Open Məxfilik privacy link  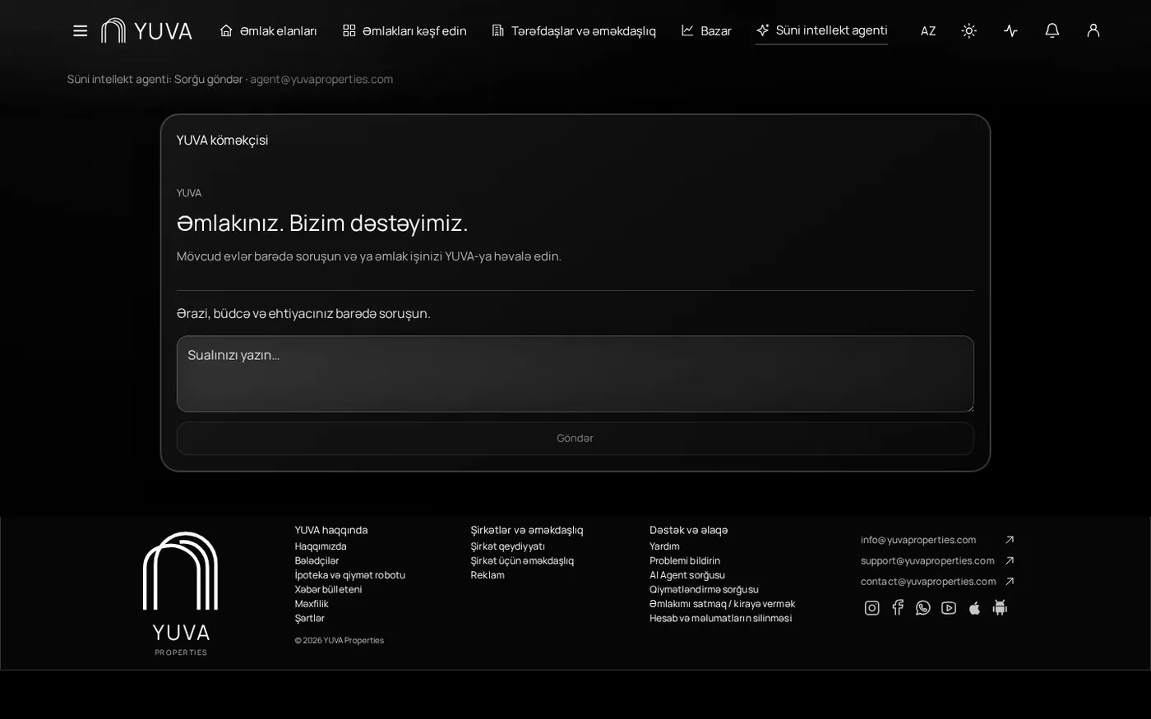tap(312, 604)
